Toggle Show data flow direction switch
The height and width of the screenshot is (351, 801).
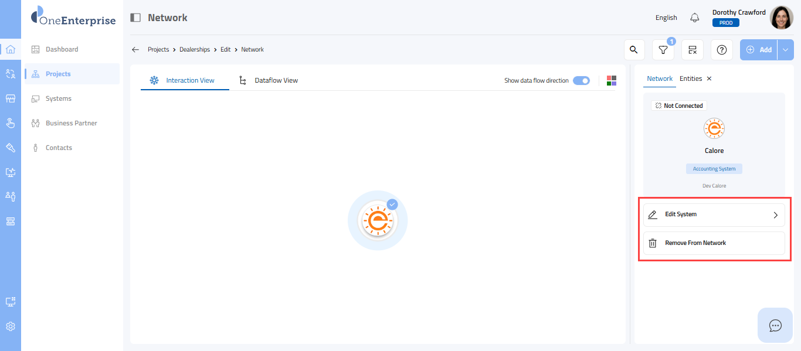[x=581, y=80]
